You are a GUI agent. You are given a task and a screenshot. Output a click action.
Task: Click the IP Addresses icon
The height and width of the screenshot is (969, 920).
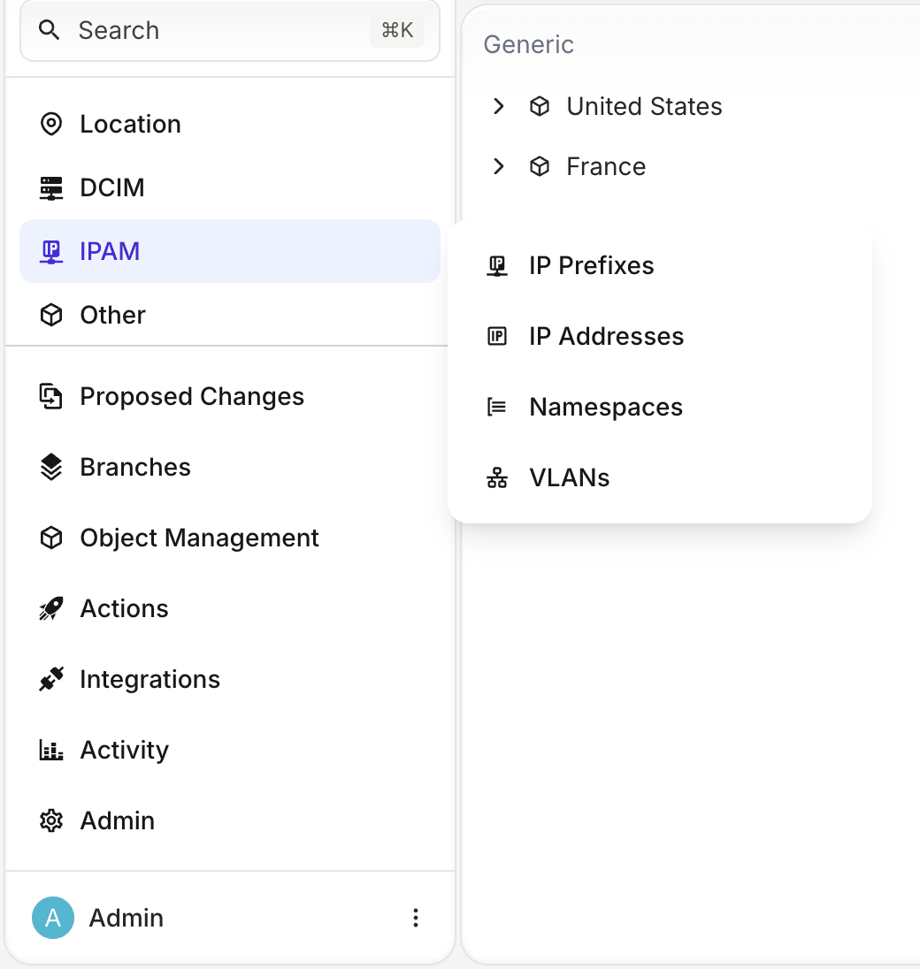click(497, 336)
